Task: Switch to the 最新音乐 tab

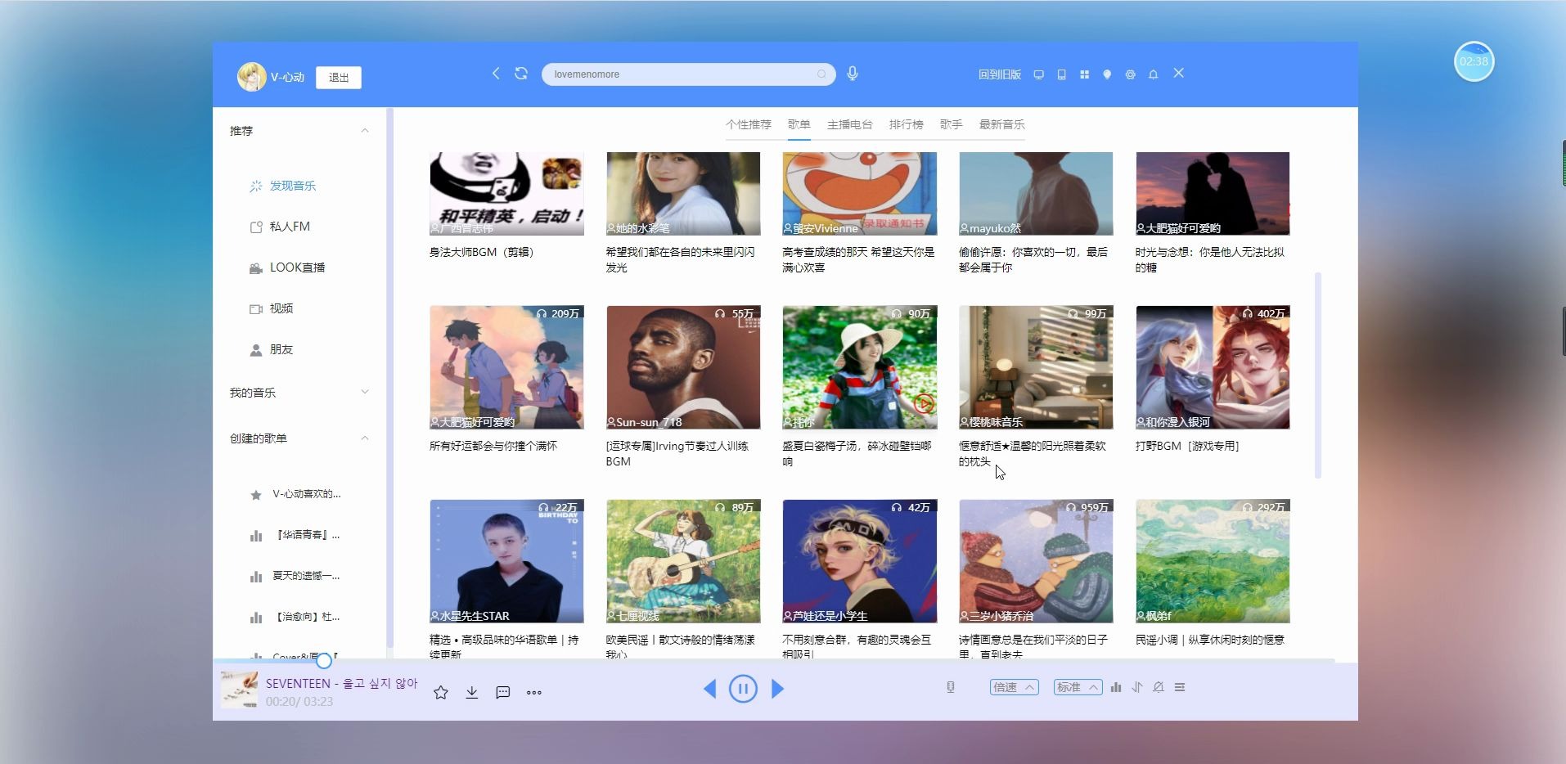Action: pyautogui.click(x=1001, y=124)
